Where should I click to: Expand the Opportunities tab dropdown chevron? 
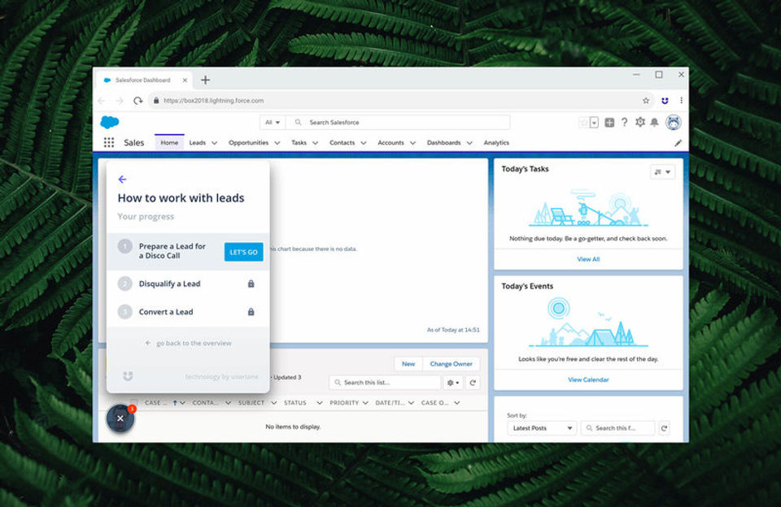click(277, 143)
